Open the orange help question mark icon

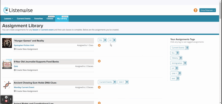click(196, 10)
